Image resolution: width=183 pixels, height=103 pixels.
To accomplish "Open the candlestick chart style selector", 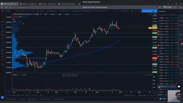I will (34, 11).
